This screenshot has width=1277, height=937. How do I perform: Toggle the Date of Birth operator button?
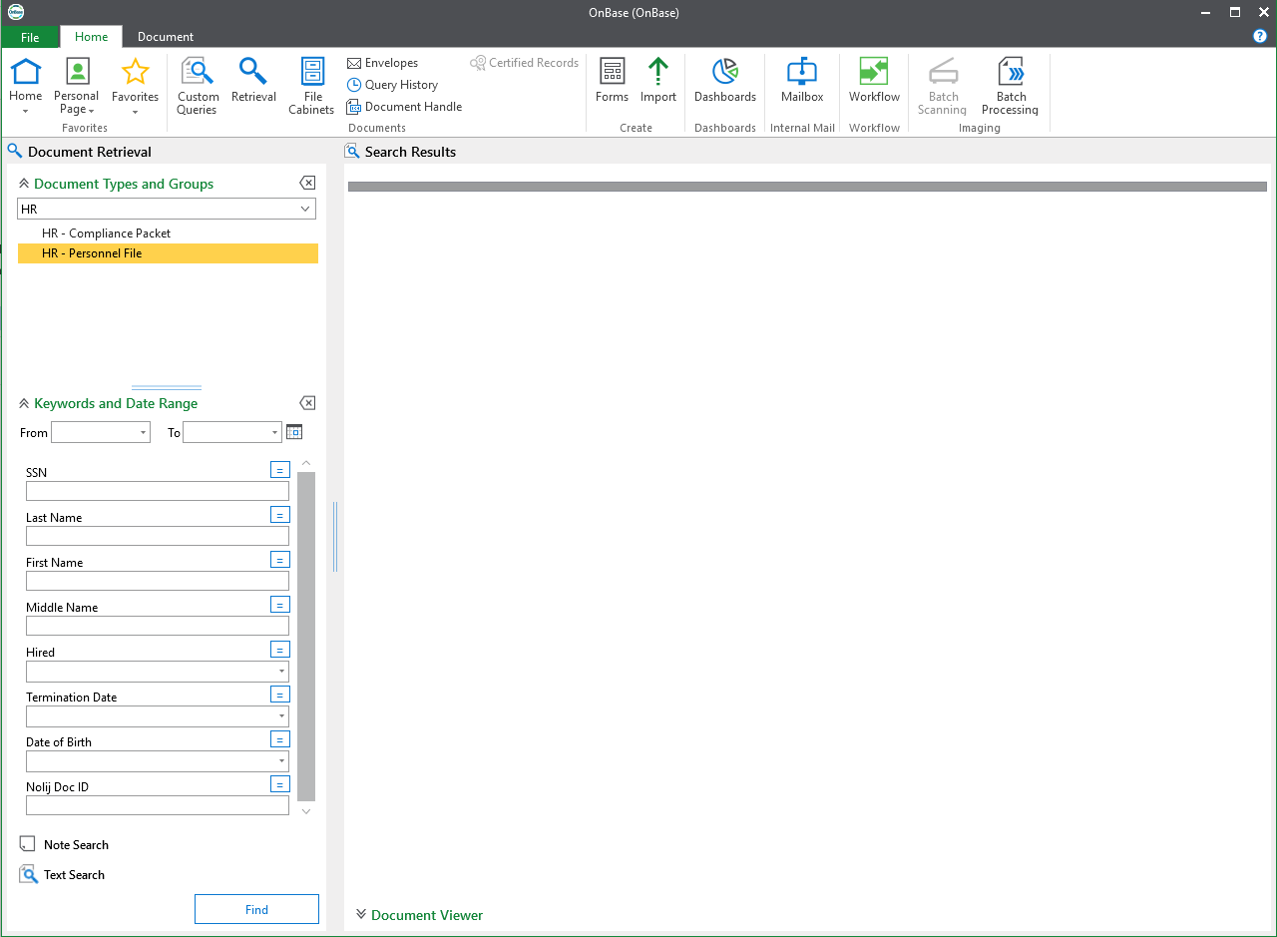click(x=280, y=738)
